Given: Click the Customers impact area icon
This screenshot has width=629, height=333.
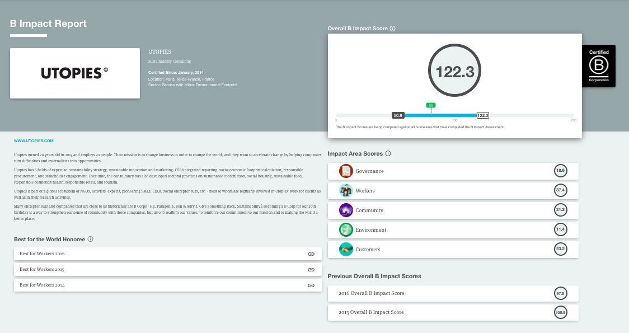Looking at the screenshot, I should (346, 250).
